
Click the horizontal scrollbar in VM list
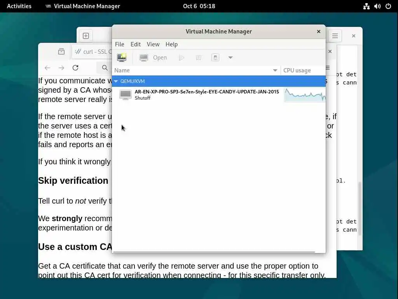pos(214,252)
